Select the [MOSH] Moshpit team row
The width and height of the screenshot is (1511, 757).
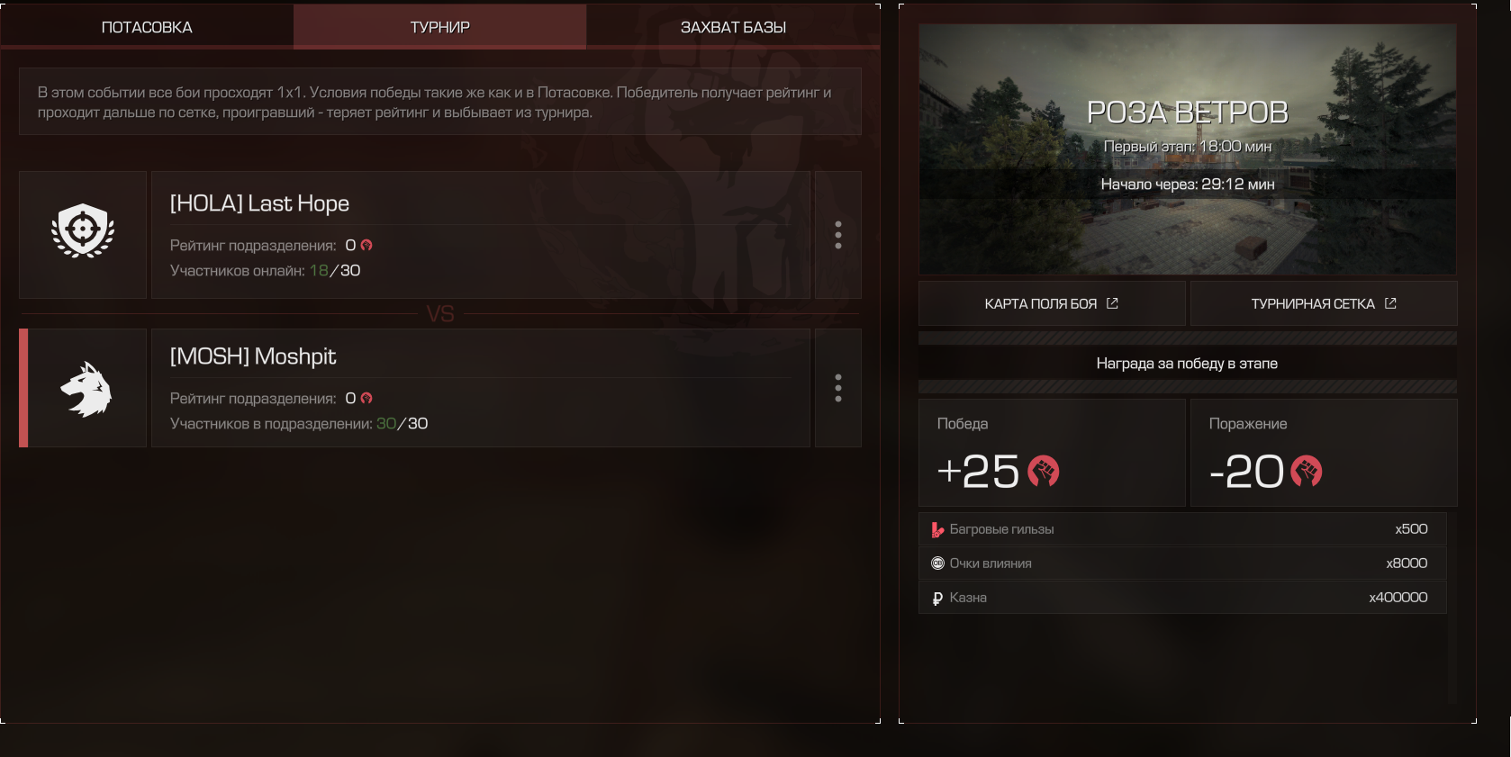point(481,388)
